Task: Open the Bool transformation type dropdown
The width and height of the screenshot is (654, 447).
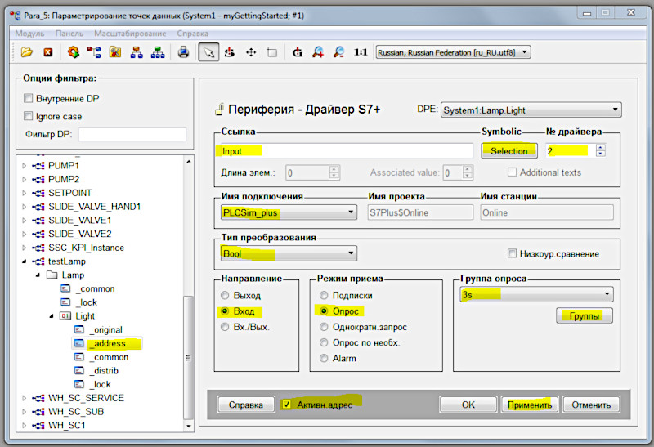Action: pos(289,253)
